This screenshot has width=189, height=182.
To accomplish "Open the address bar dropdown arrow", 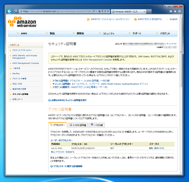I will (96, 11).
